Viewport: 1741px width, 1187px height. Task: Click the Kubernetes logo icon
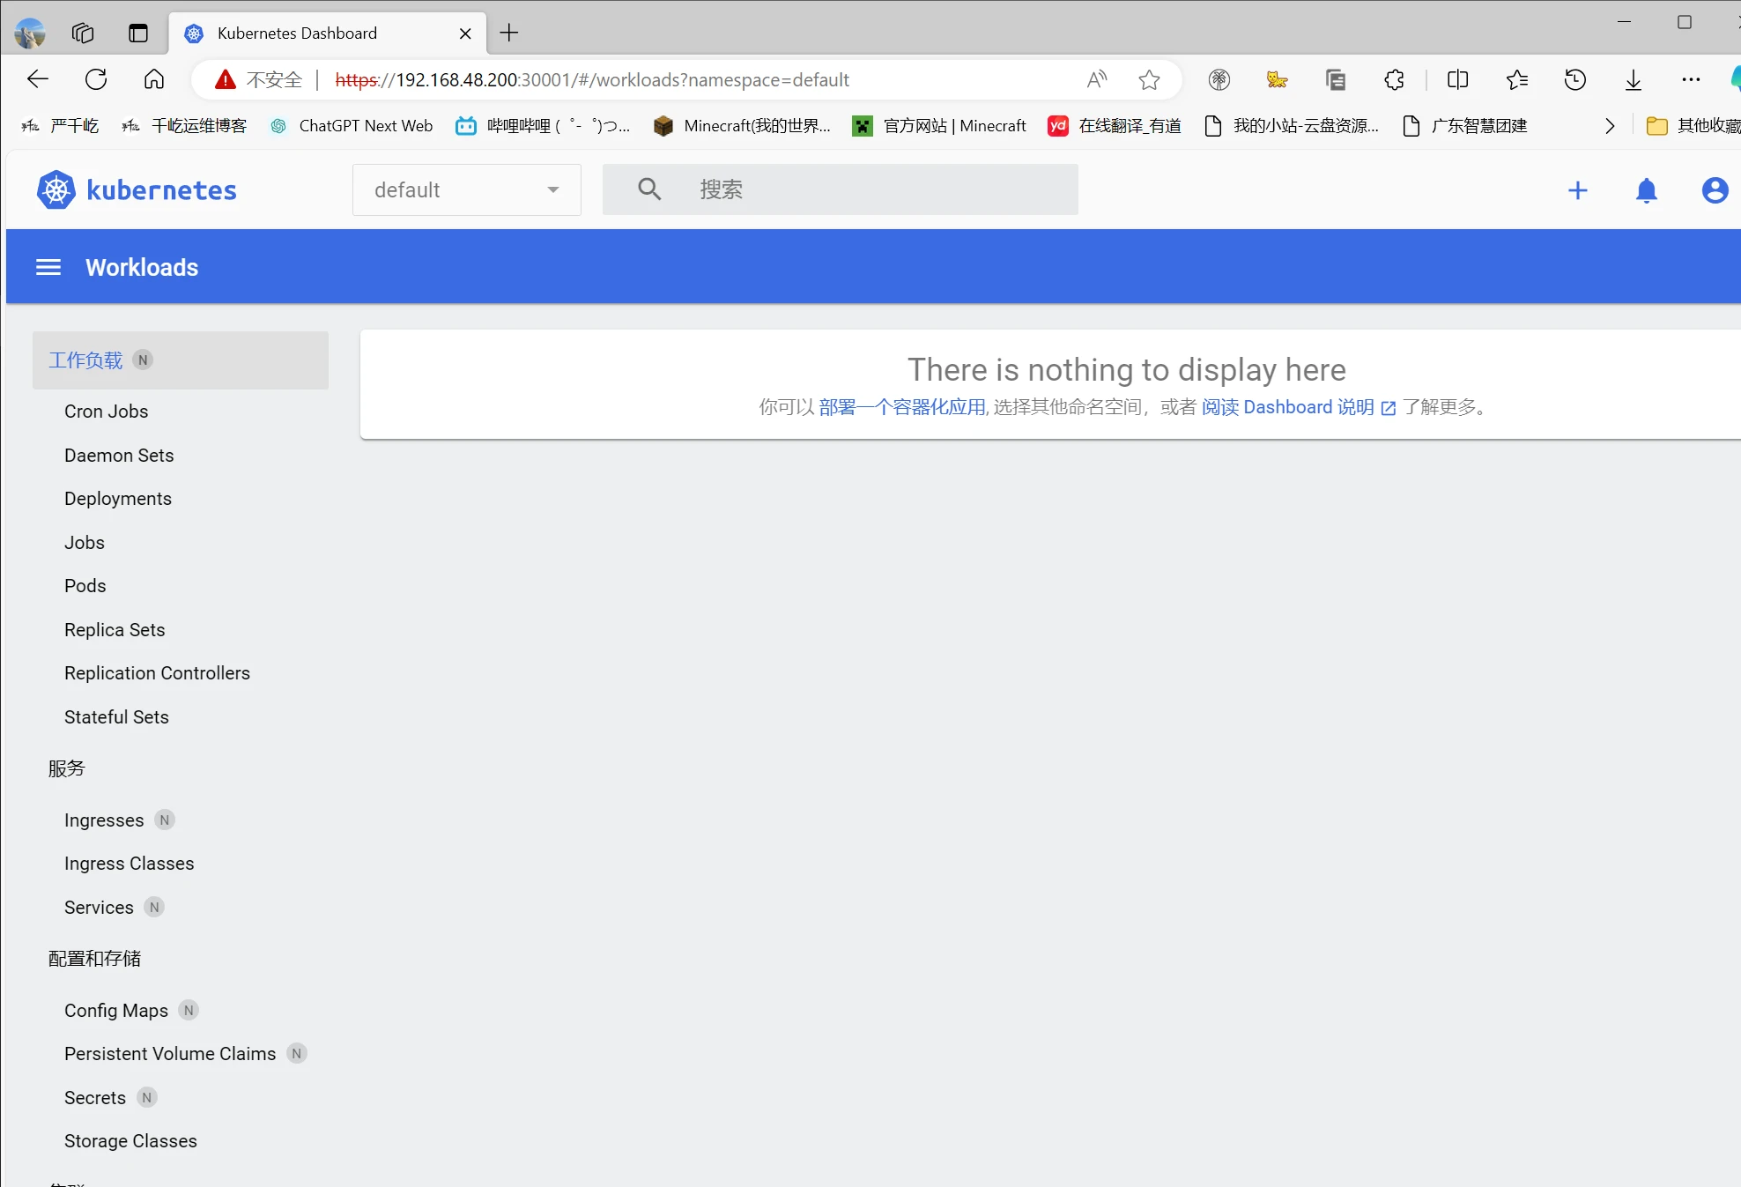coord(56,190)
